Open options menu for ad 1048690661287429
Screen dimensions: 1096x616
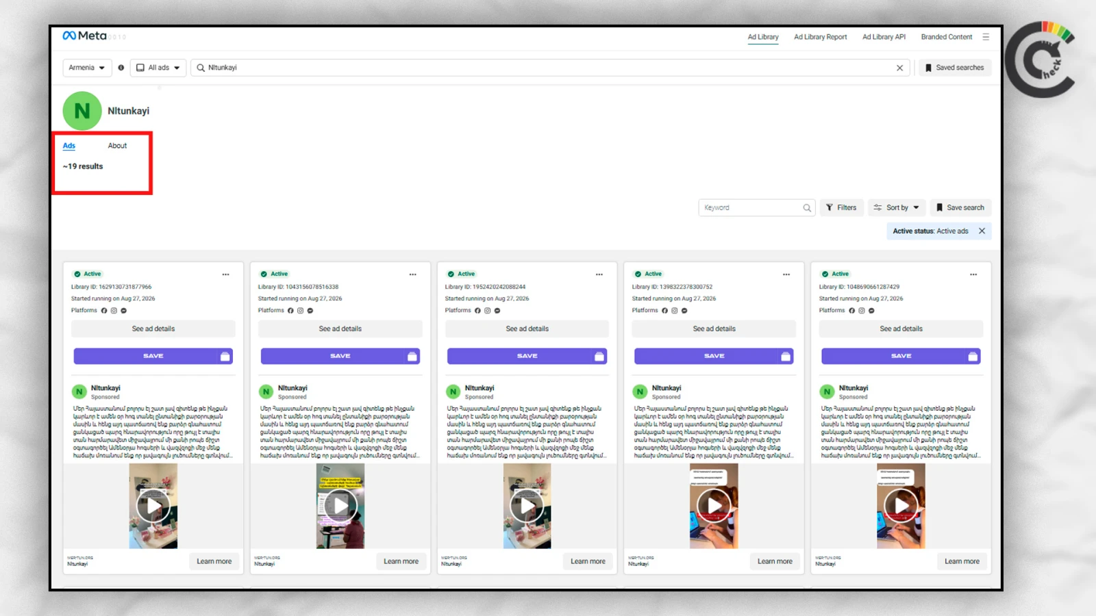click(973, 274)
